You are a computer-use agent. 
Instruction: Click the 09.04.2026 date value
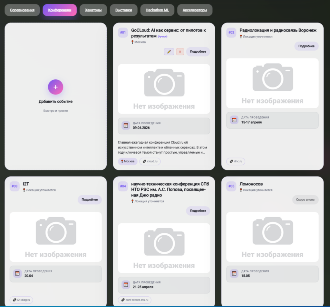point(141,128)
